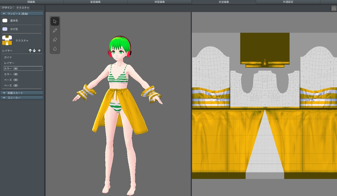Collapse the ワンピース (長袖) section

[x=4, y=14]
